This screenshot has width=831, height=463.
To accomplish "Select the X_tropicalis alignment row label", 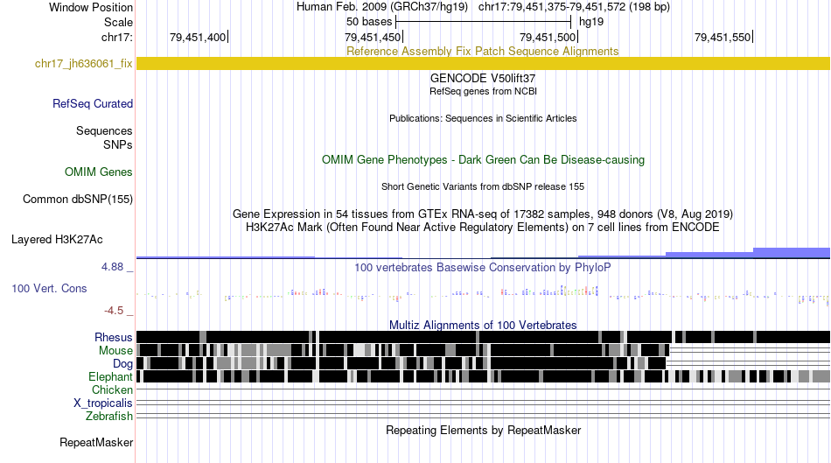I will pyautogui.click(x=103, y=403).
